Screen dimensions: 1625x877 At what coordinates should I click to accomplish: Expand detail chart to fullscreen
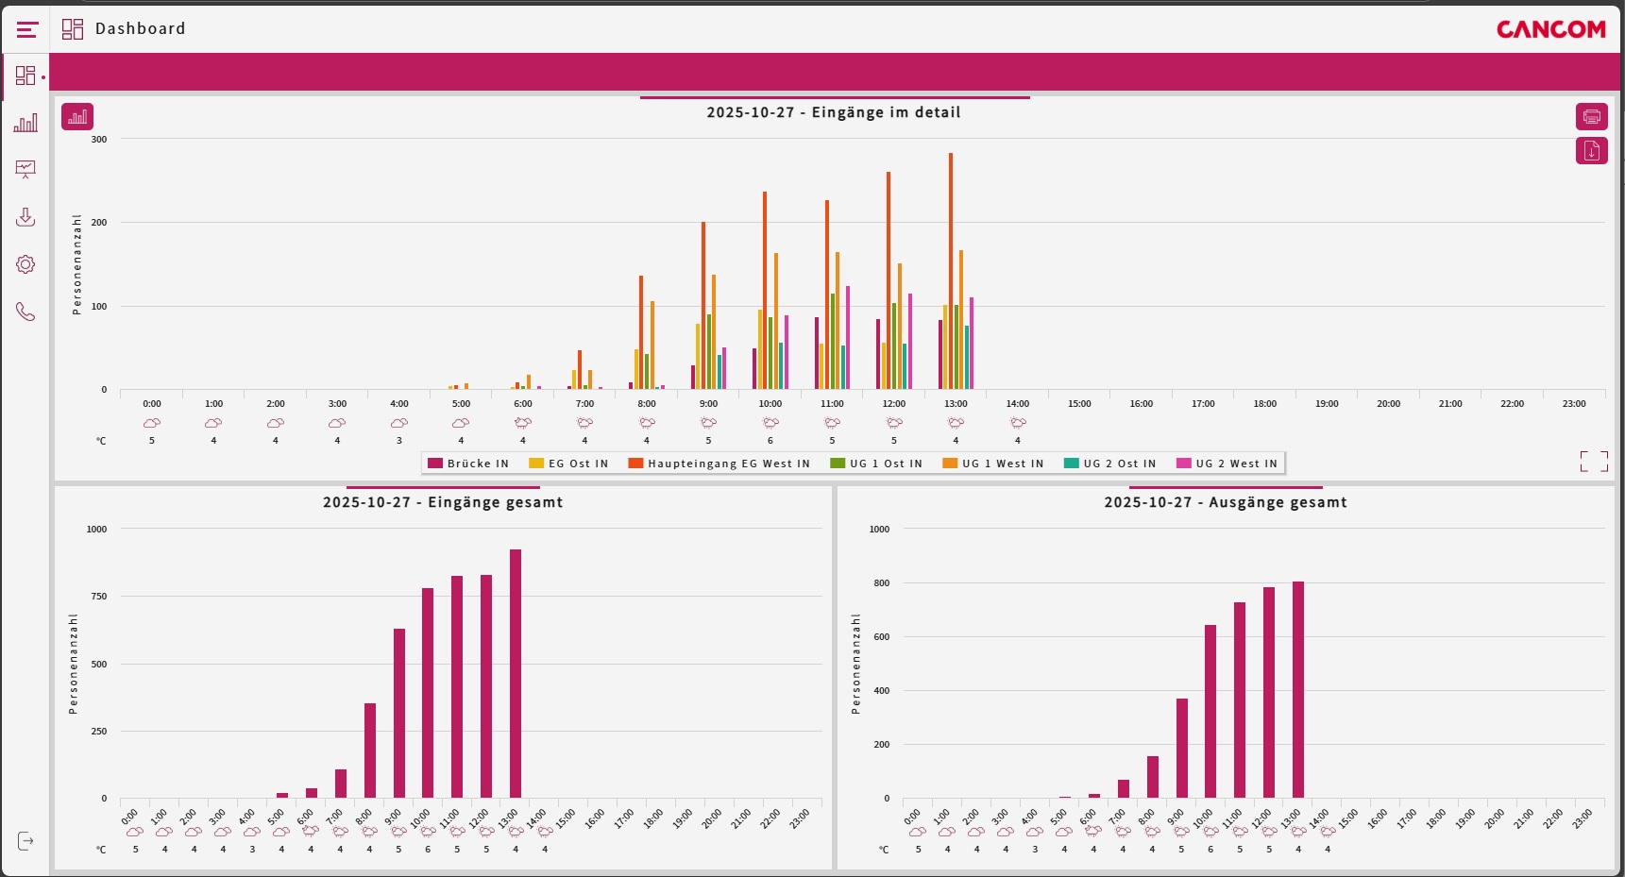pos(1594,461)
